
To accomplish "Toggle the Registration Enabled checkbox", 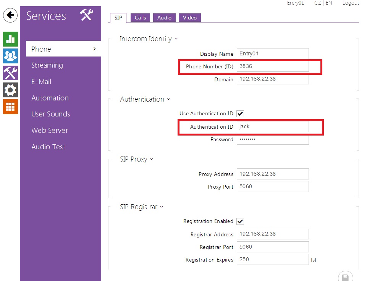I will point(240,221).
